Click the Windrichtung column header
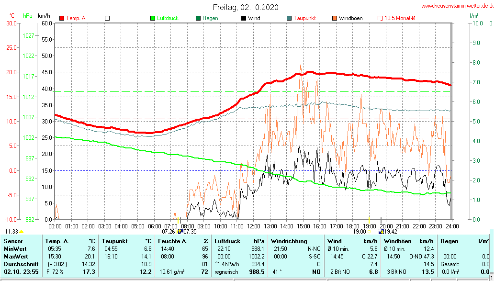 (289, 241)
